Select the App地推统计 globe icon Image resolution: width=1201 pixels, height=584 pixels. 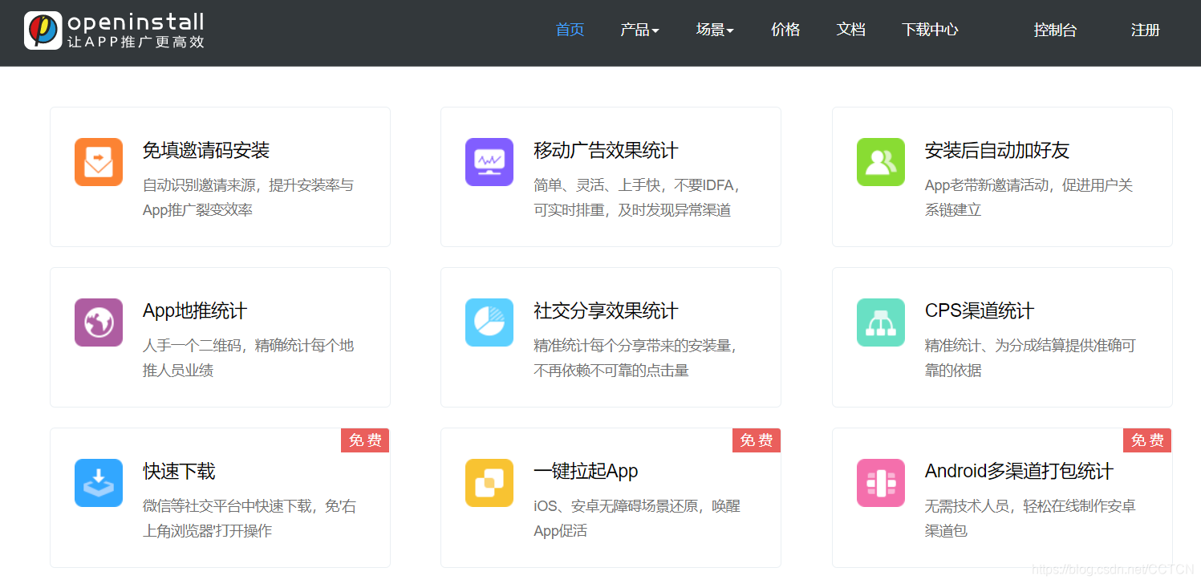98,322
